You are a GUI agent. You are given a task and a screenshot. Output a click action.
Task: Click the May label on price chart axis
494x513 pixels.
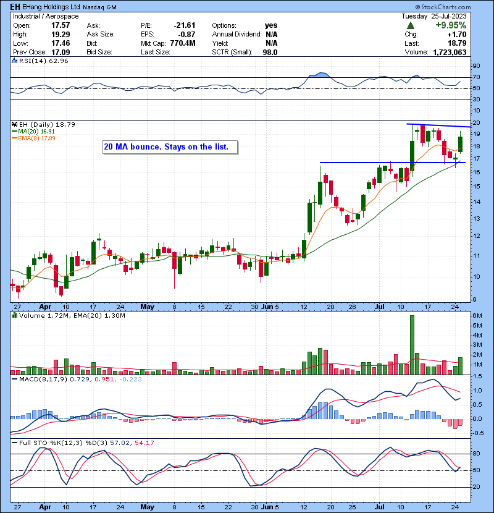[147, 307]
